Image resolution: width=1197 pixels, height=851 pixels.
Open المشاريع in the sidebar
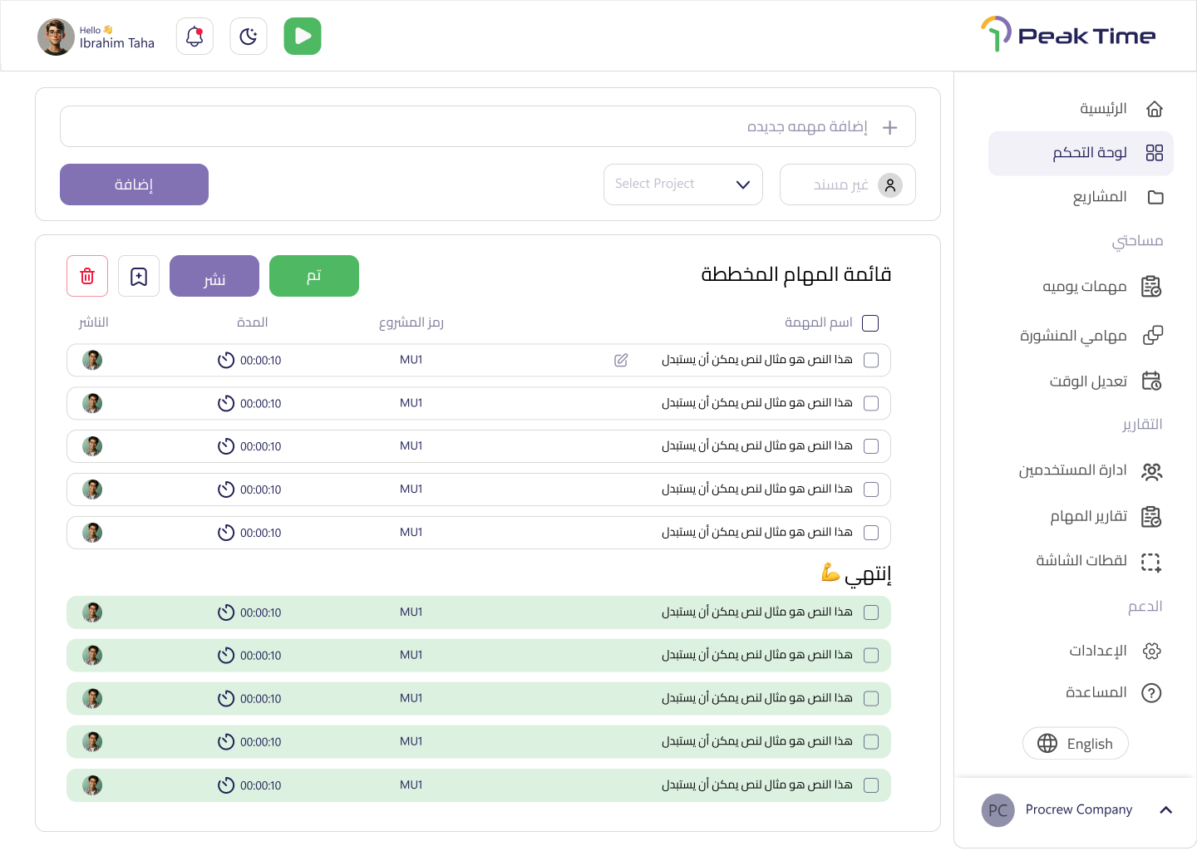pyautogui.click(x=1099, y=197)
